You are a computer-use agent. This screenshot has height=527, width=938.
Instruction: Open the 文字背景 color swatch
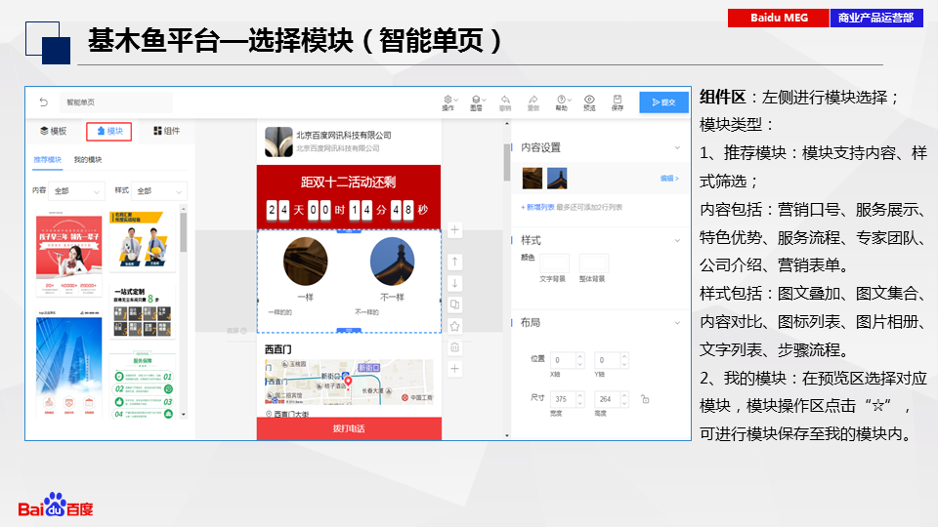[555, 263]
